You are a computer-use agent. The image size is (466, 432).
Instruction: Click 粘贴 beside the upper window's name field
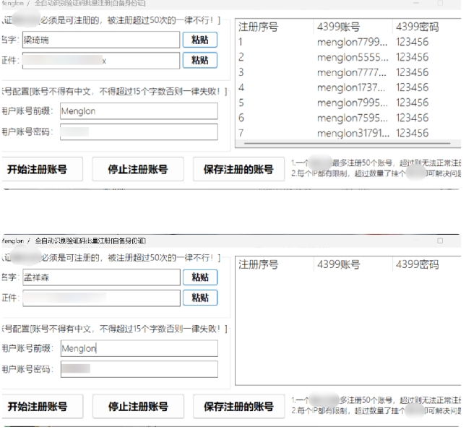pos(199,40)
